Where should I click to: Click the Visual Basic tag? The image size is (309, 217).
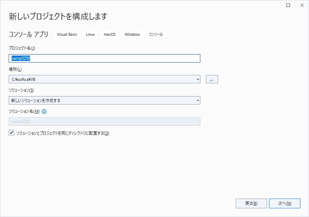tap(67, 34)
